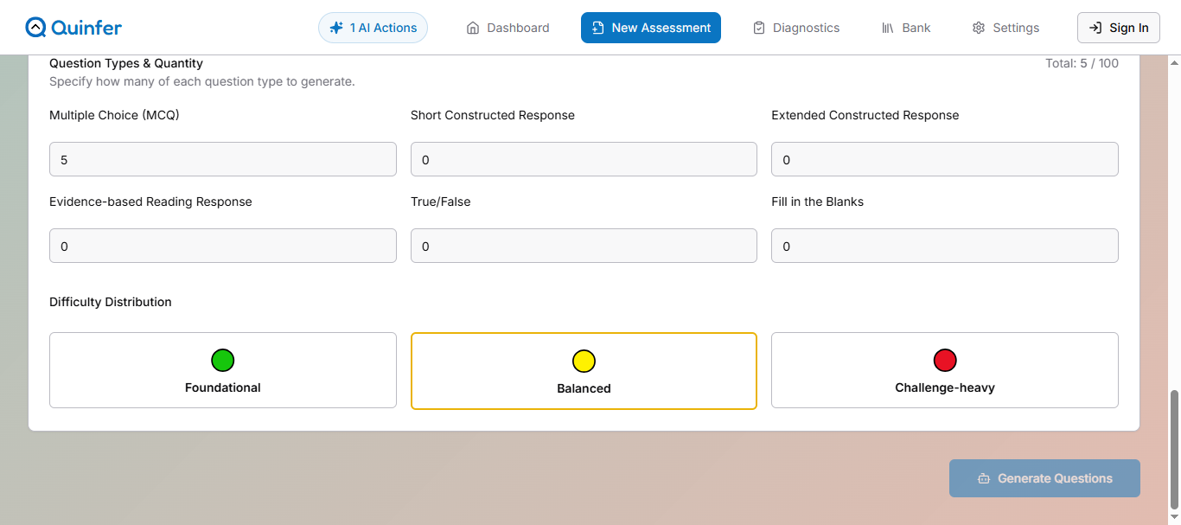
Task: Go to the Bank tab
Action: (906, 28)
